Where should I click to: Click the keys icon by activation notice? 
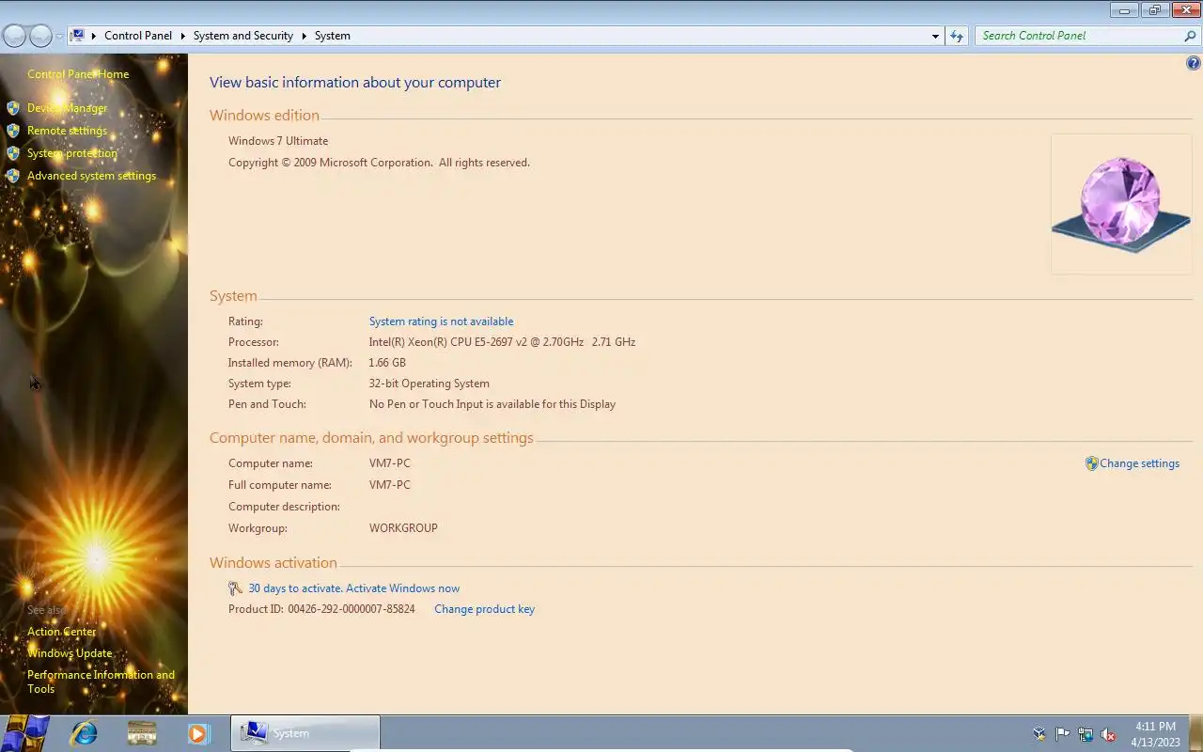(x=235, y=588)
